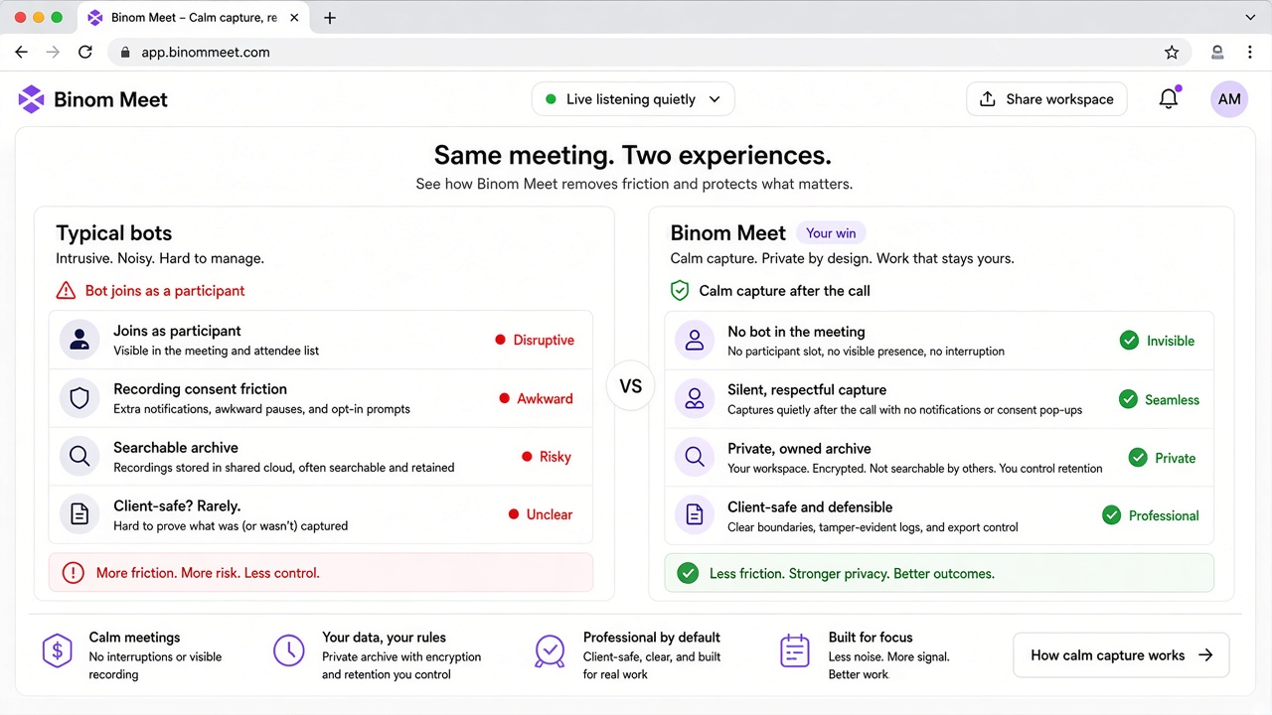Click the Binom Meet logo icon
Screen dimensions: 1272x715
pyautogui.click(x=32, y=99)
